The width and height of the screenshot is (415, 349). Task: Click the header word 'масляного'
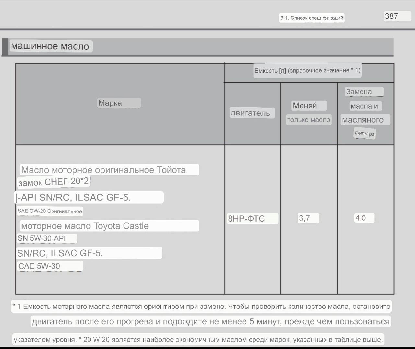pos(363,120)
